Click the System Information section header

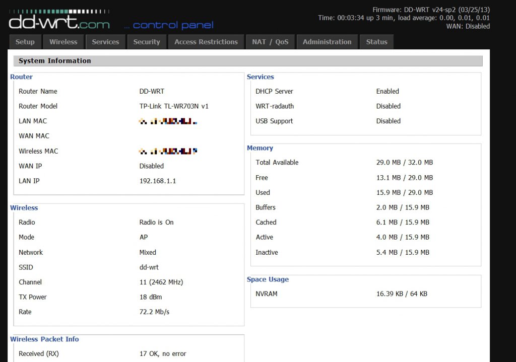point(55,61)
